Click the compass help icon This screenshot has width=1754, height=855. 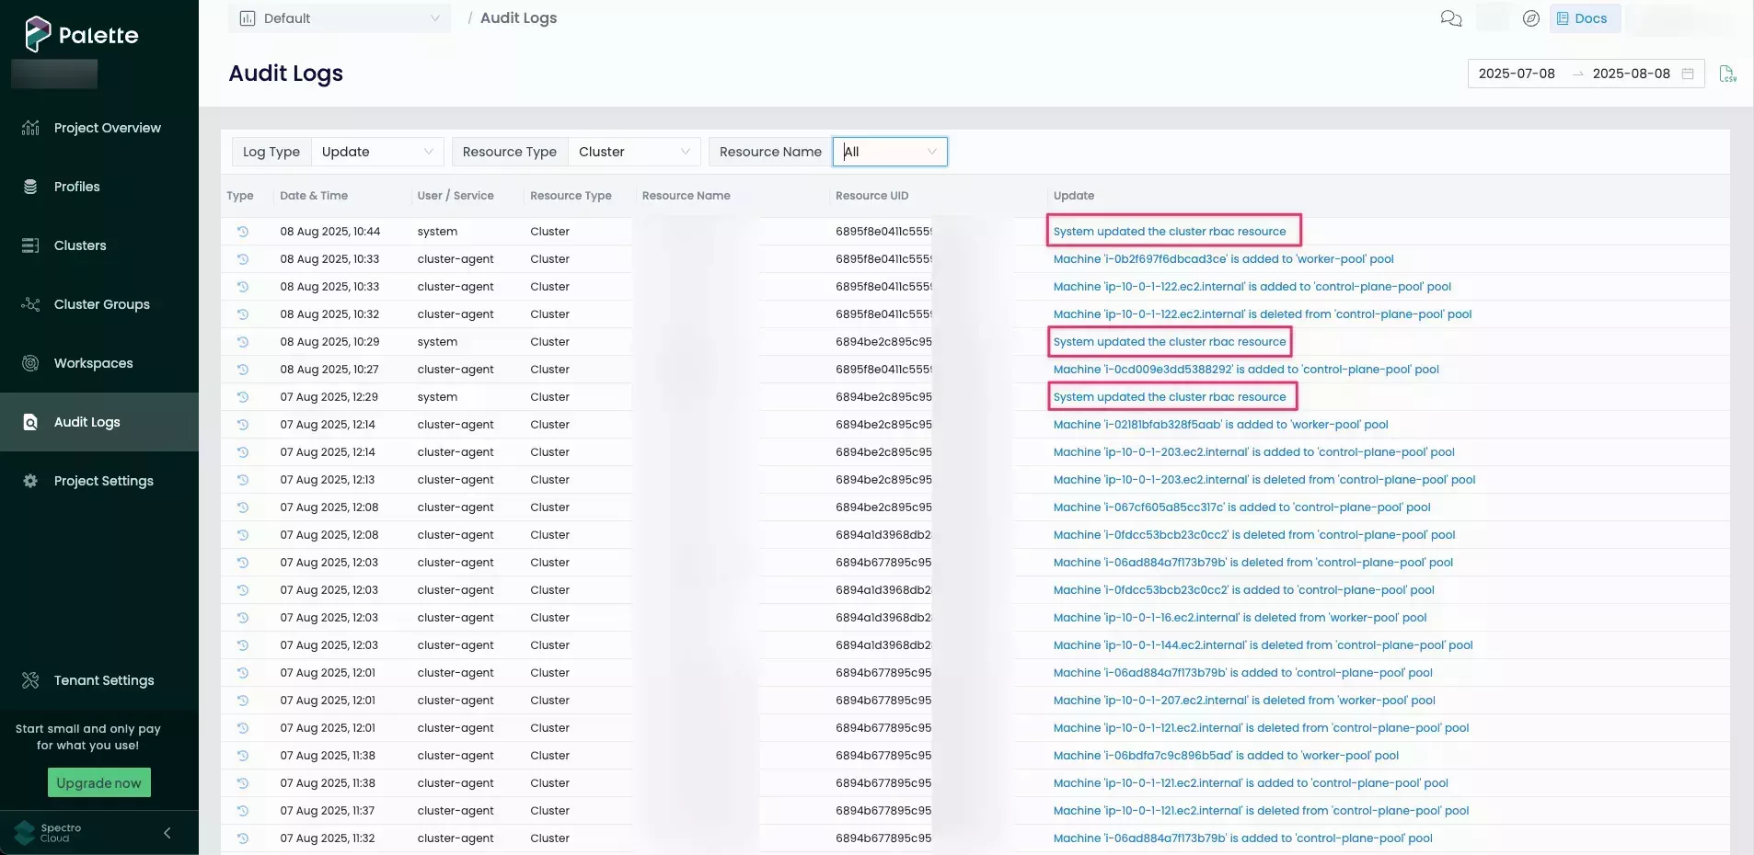pos(1529,18)
